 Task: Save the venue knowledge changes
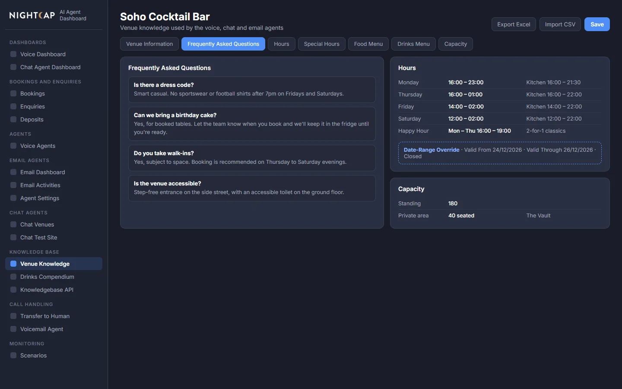[597, 24]
